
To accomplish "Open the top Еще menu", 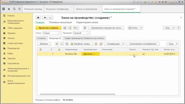I will [169, 28].
